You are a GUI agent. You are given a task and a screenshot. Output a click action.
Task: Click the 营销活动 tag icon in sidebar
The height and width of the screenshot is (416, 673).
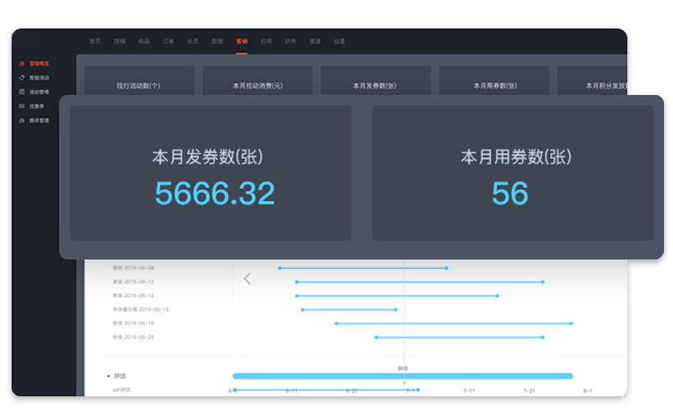22,78
